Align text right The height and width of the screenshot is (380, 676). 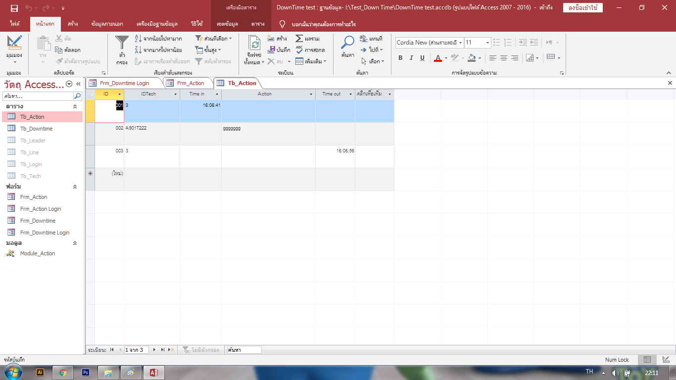[514, 58]
